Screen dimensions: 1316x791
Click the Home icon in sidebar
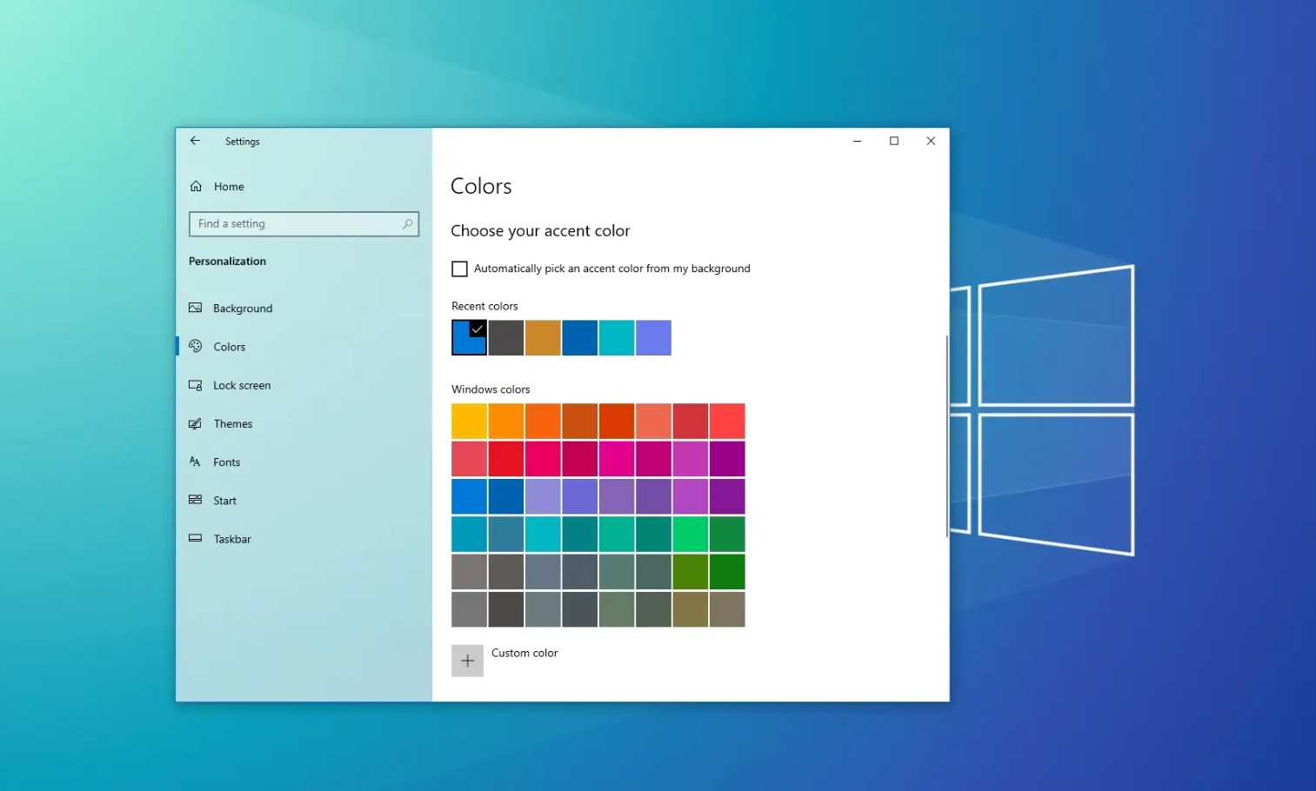[196, 186]
